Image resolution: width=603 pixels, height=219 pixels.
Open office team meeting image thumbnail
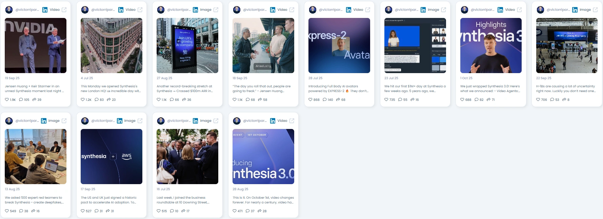click(x=36, y=156)
